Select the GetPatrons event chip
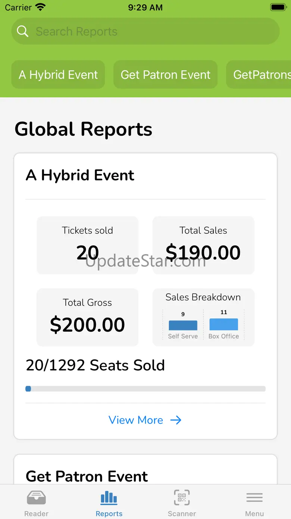Viewport: 291px width, 519px height. click(x=261, y=75)
